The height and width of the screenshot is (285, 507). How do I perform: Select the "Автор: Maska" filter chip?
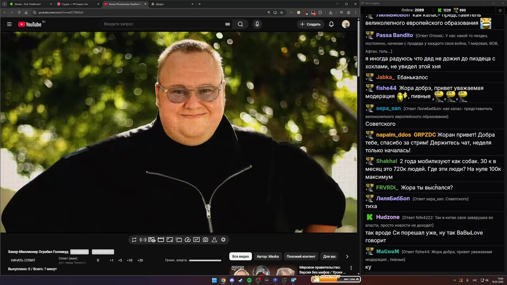tap(268, 256)
